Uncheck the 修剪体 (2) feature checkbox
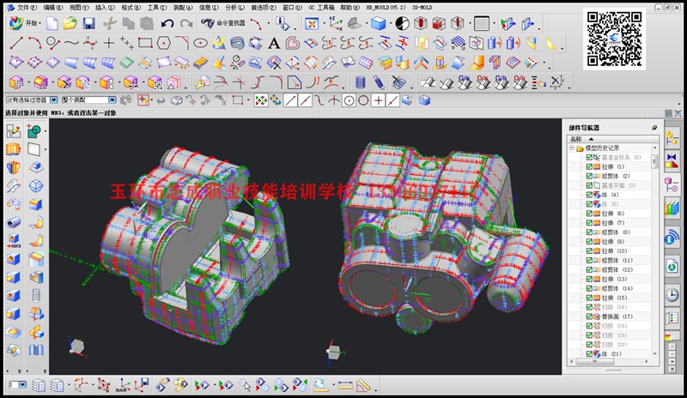 point(589,176)
